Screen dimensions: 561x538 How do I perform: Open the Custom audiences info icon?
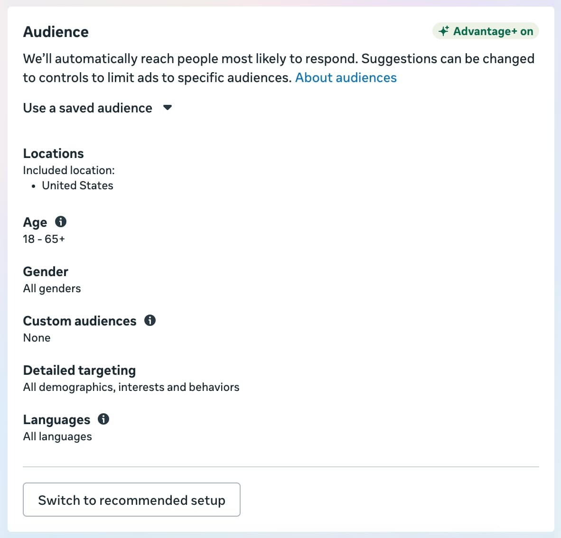click(x=150, y=320)
